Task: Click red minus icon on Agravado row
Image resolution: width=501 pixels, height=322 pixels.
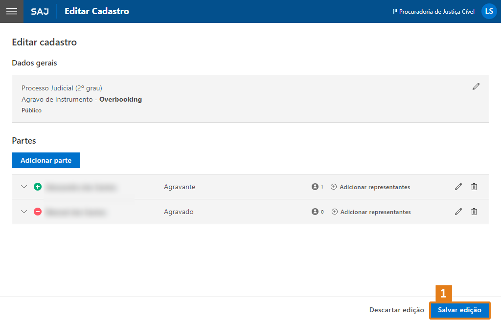Action: point(38,212)
